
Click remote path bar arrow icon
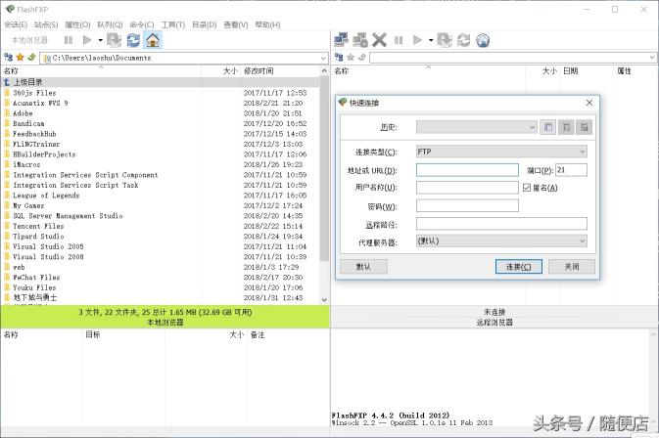tap(362, 57)
